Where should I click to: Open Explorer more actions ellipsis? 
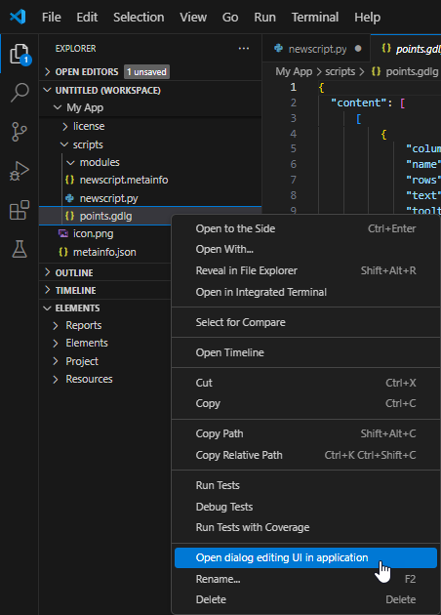coord(244,48)
